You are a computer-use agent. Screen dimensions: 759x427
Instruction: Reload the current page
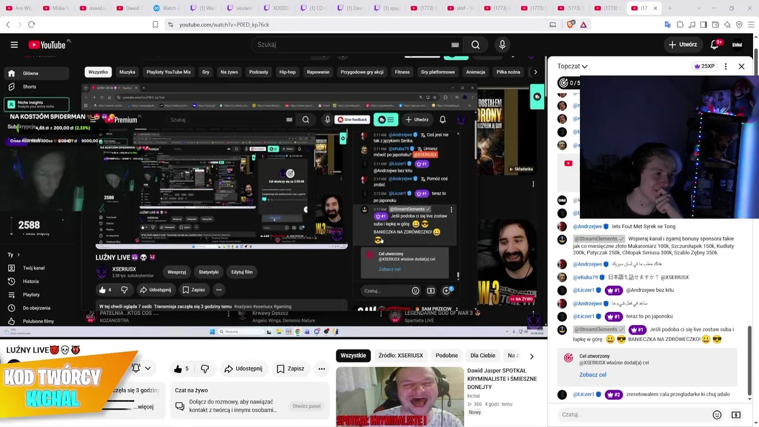coord(31,24)
